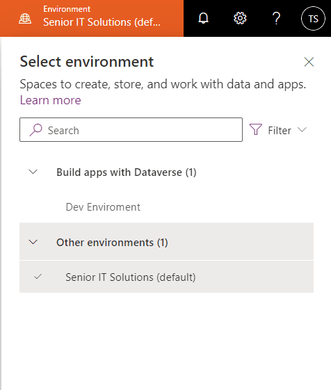The width and height of the screenshot is (331, 390).
Task: Select the Dev Enviroment entry
Action: 166,207
